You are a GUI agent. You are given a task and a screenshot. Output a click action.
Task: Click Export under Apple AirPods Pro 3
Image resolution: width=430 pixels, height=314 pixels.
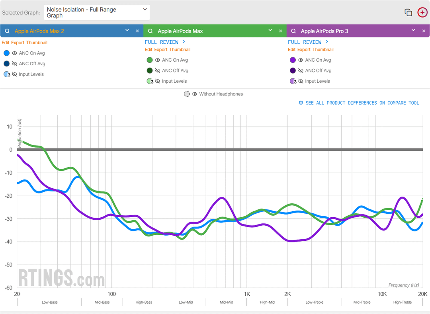click(304, 50)
